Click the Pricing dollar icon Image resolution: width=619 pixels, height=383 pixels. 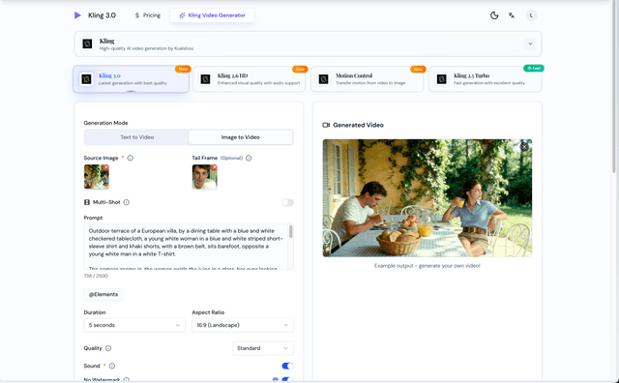(x=137, y=15)
